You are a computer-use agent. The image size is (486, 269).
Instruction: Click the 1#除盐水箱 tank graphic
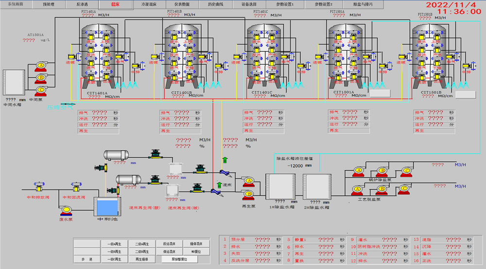pos(281,186)
